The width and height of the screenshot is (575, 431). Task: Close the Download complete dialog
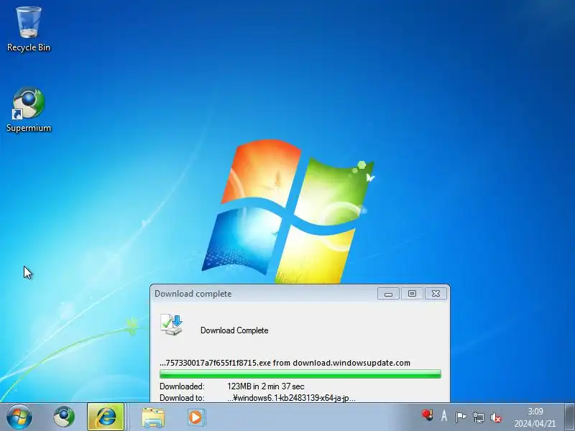pyautogui.click(x=436, y=294)
